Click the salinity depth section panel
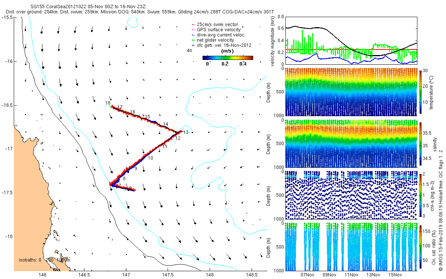446x279 pixels. pos(351,143)
